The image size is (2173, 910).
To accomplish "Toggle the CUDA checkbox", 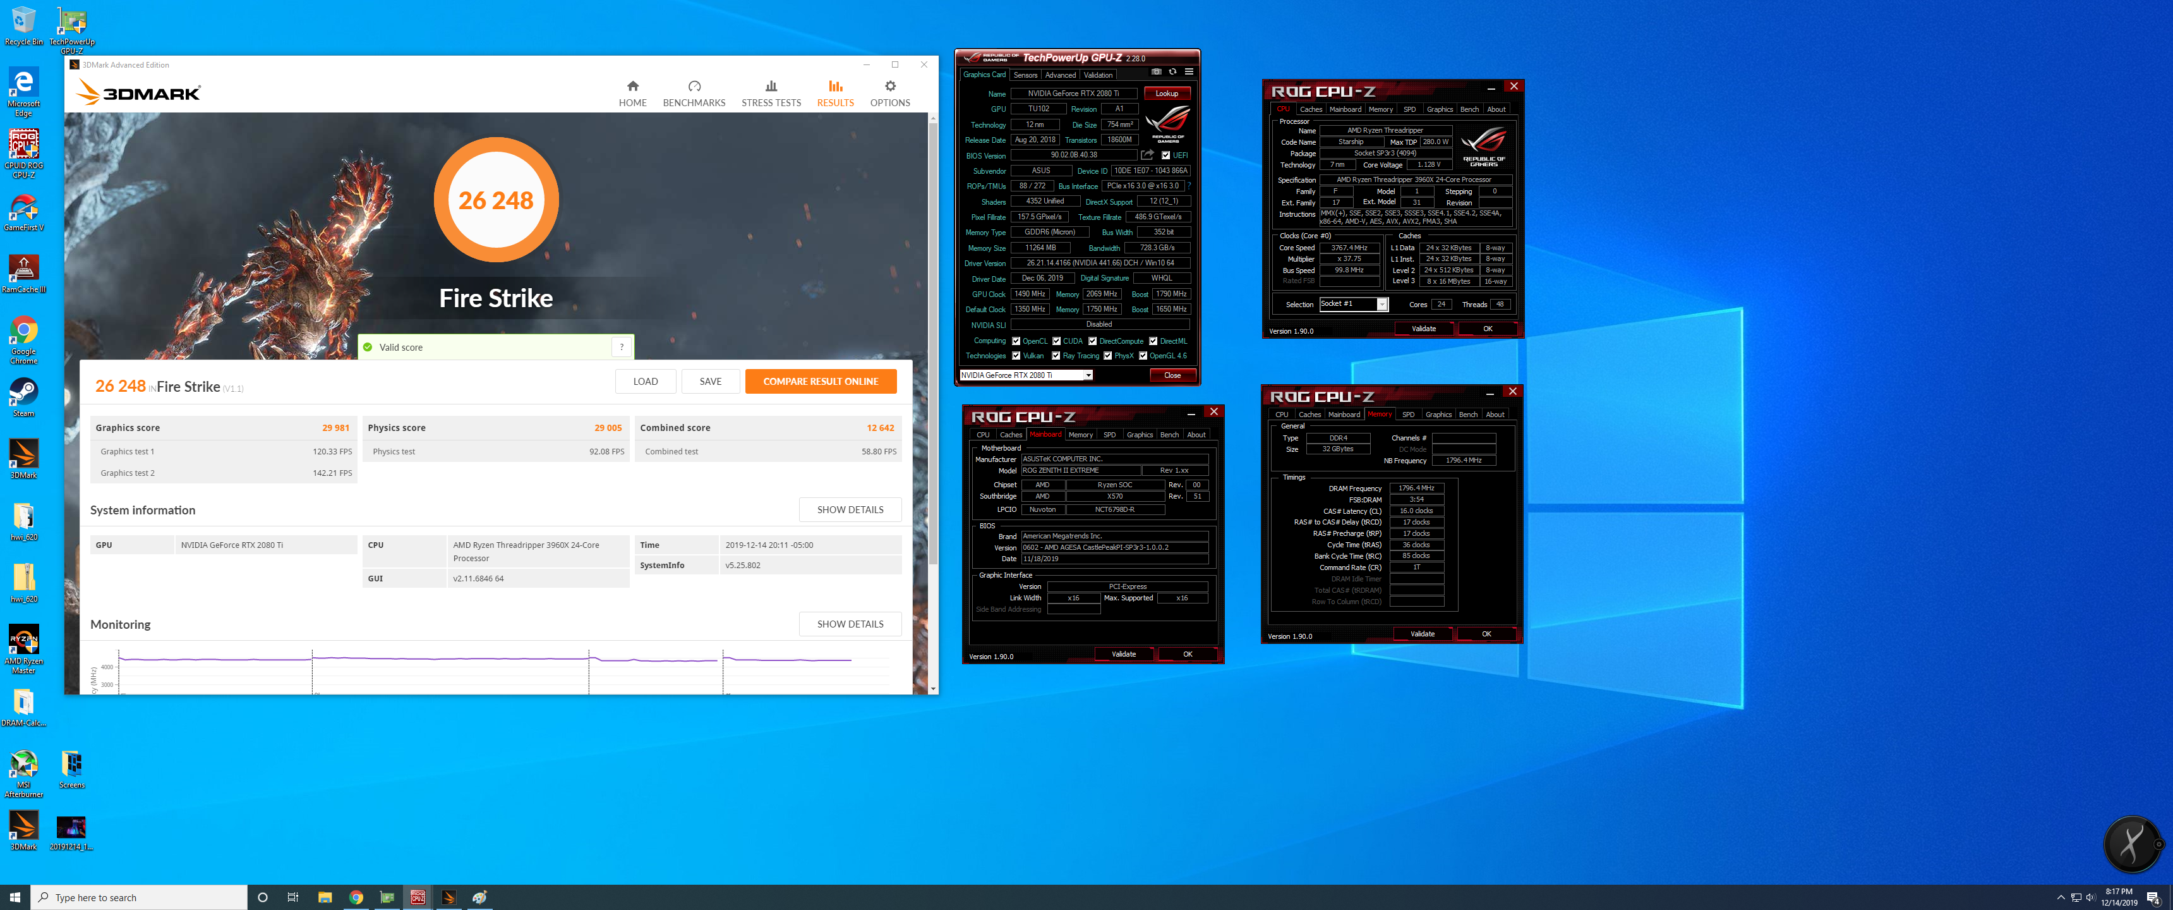I will point(1056,341).
